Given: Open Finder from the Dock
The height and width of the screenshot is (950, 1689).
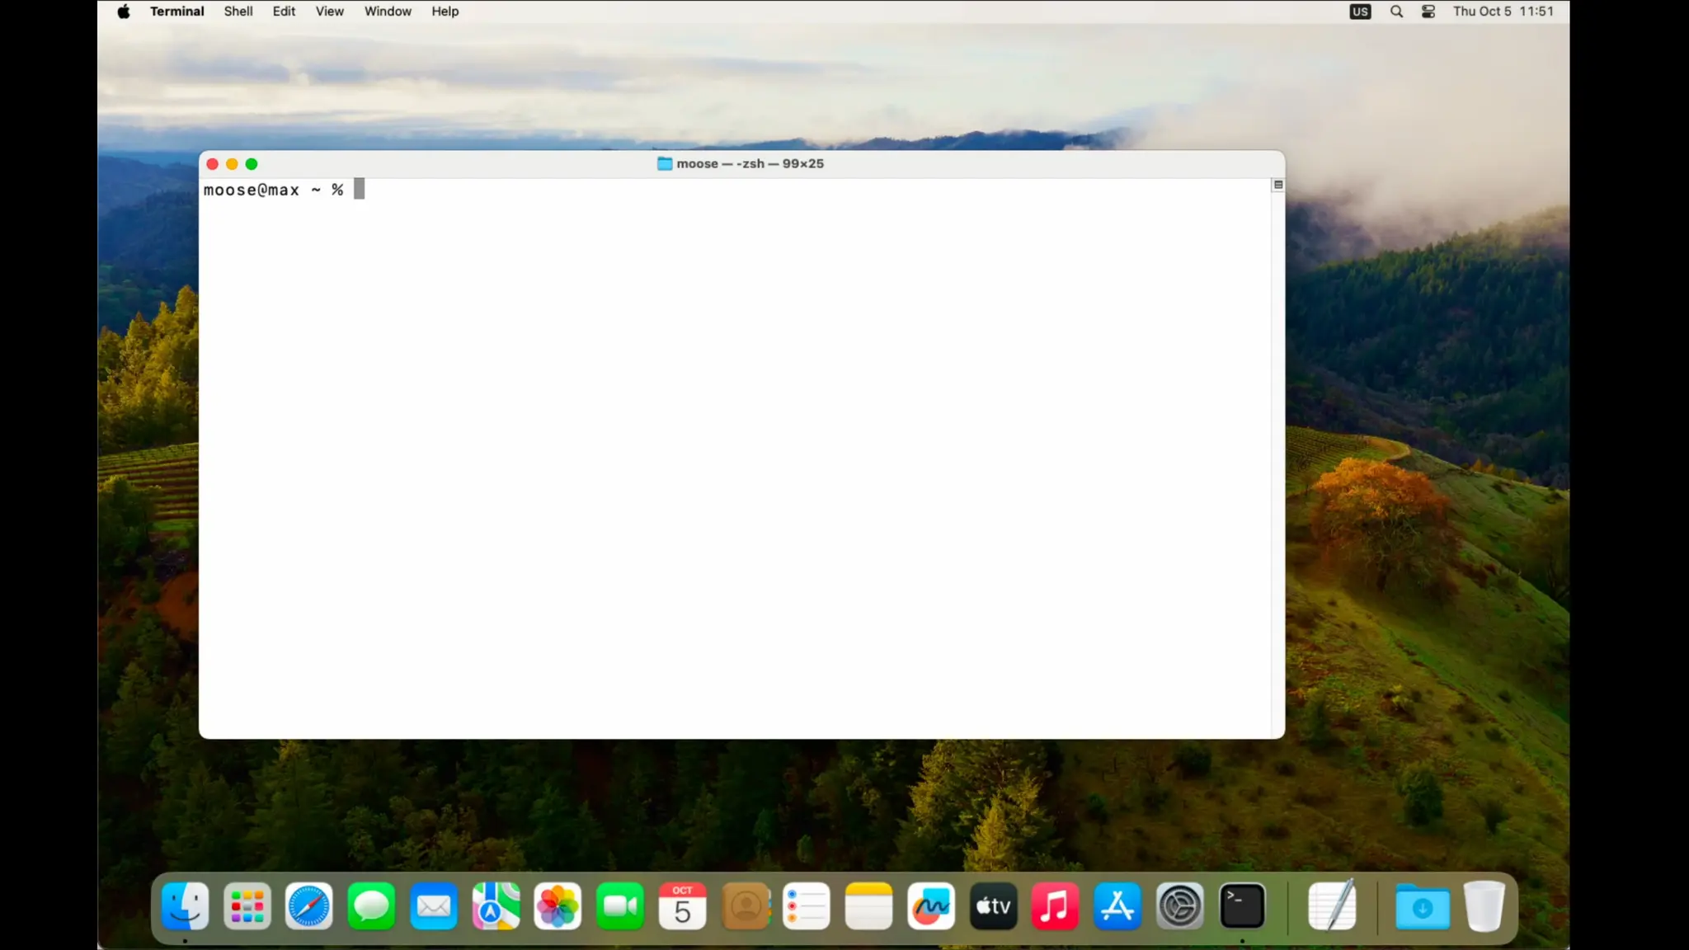Looking at the screenshot, I should point(185,906).
